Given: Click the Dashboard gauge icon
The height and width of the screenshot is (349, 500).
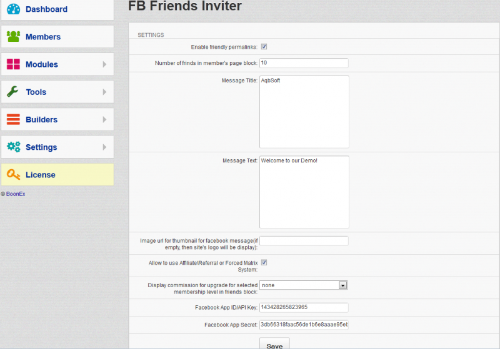Looking at the screenshot, I should click(13, 9).
